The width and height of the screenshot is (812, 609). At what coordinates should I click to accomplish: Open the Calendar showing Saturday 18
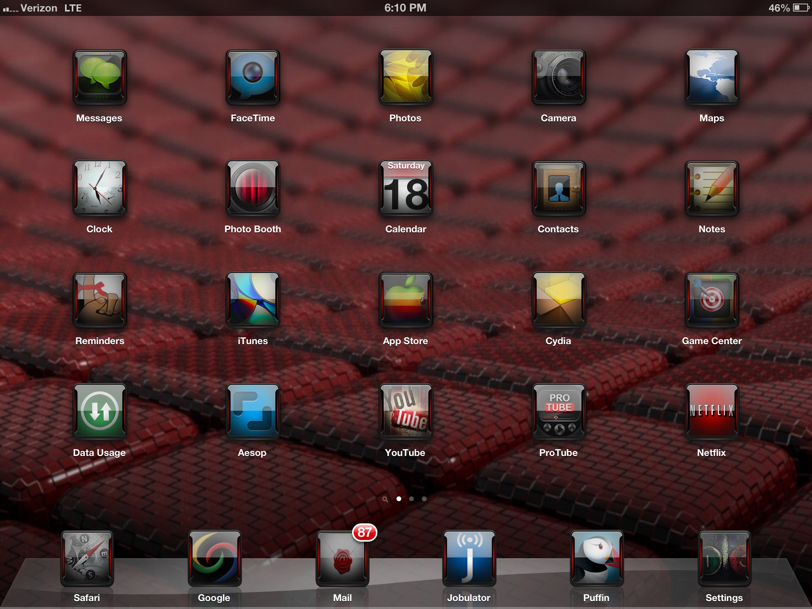[x=406, y=188]
